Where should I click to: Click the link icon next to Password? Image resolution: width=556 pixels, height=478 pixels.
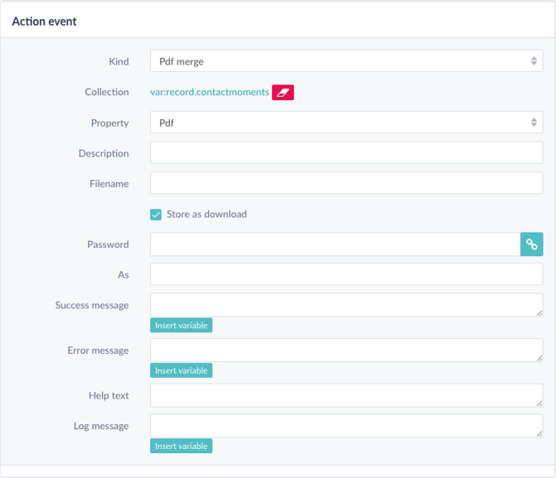coord(532,244)
